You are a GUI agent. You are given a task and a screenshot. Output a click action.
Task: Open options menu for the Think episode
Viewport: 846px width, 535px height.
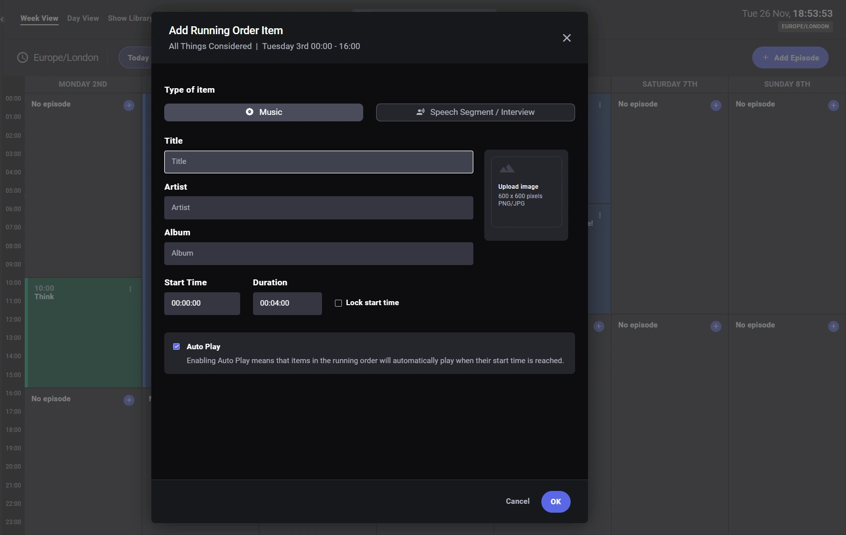coord(130,289)
